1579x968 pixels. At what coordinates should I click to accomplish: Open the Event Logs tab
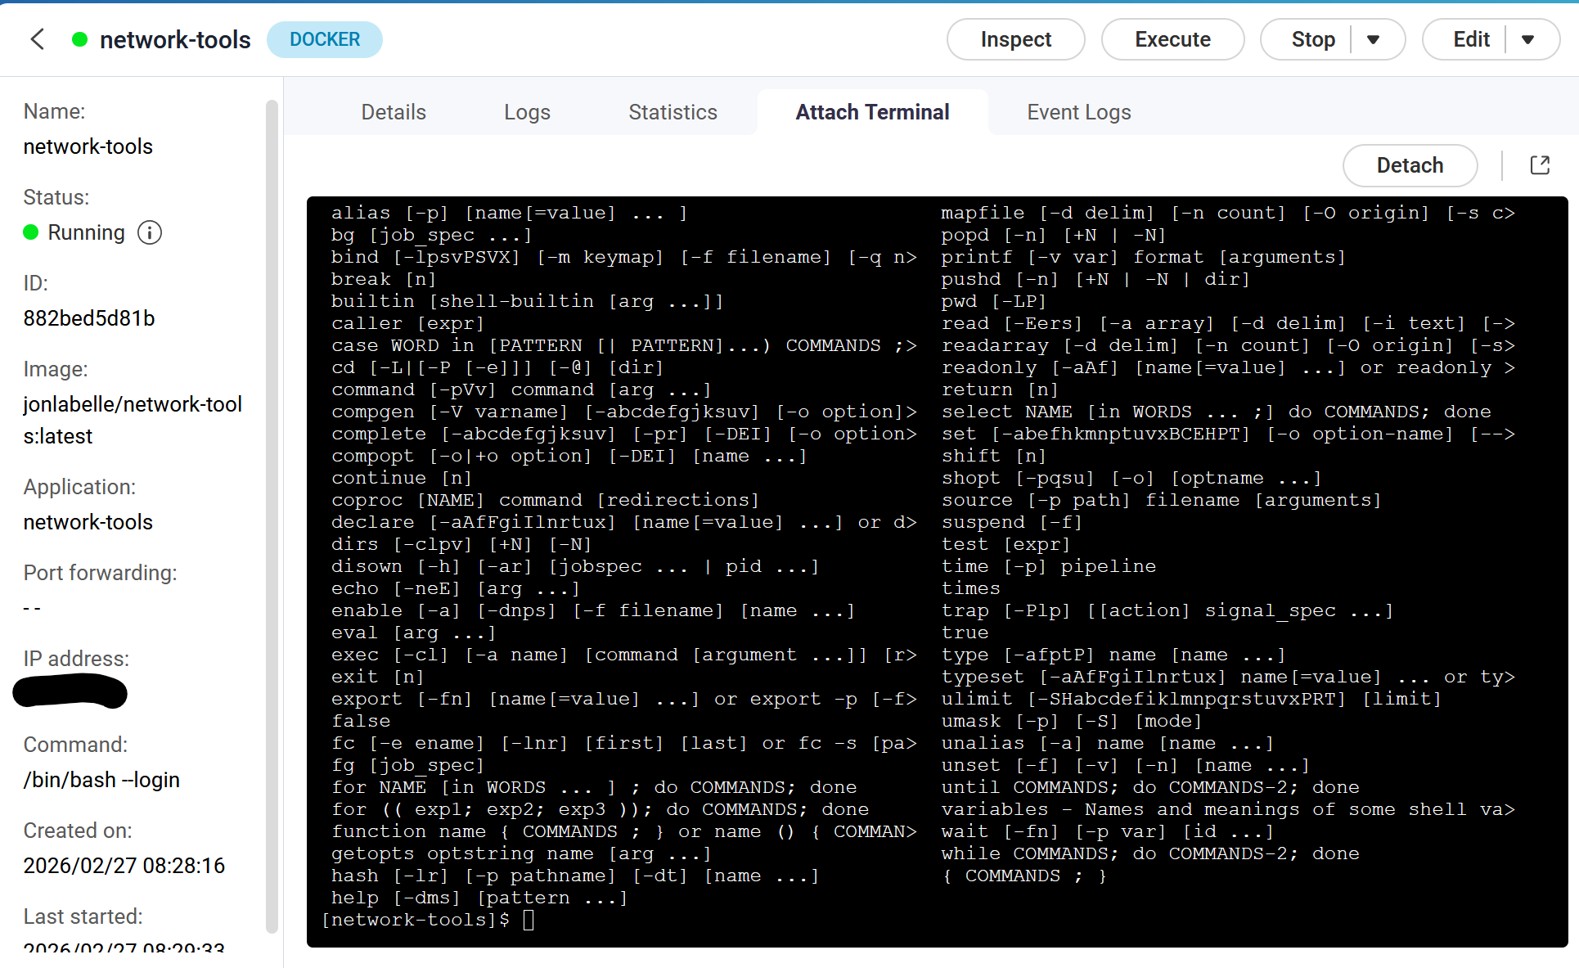point(1078,112)
